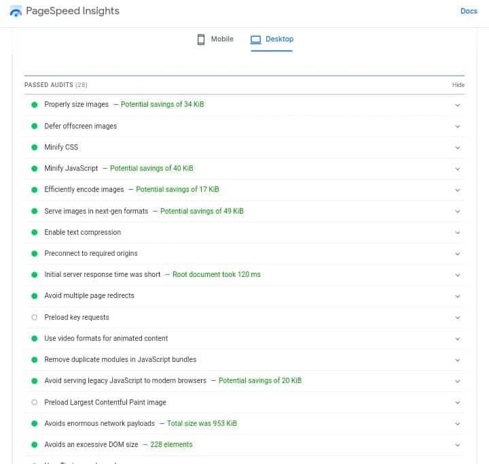Click gray circle for Preload Largest Contentful Paint
Screen dimensions: 489x464
tap(35, 402)
